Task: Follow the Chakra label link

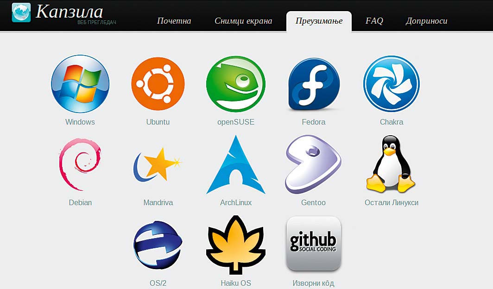Action: 392,122
